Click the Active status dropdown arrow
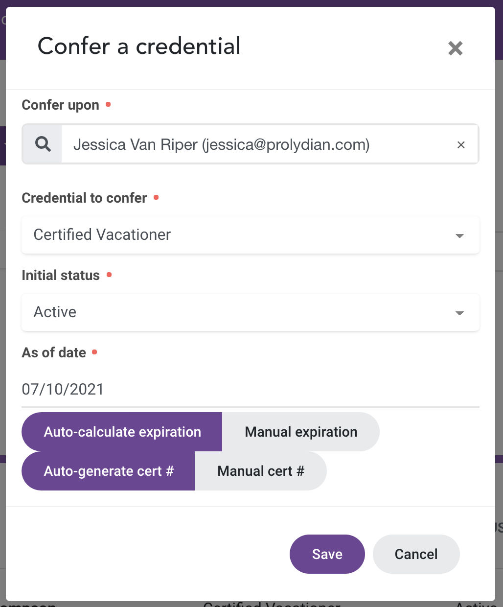The height and width of the screenshot is (607, 503). tap(459, 313)
